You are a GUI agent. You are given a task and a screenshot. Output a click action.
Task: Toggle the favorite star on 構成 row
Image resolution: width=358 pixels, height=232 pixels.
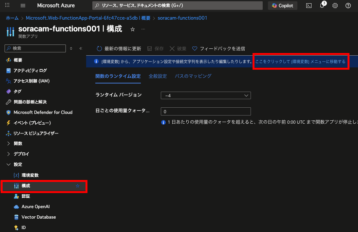tap(78, 186)
